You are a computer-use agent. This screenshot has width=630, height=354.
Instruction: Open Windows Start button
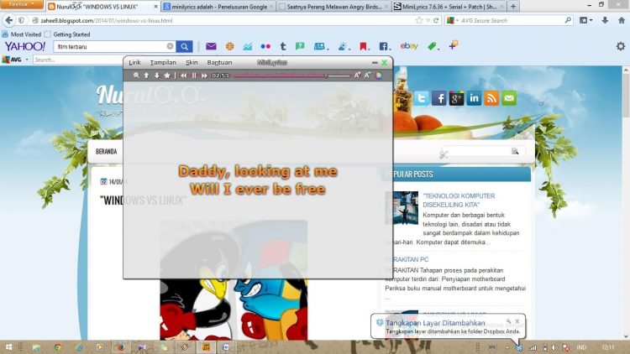coord(8,347)
